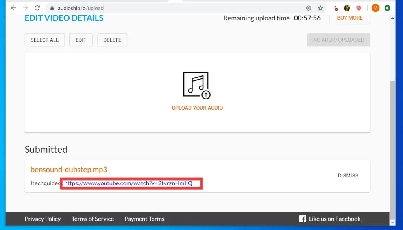This screenshot has height=230, width=403.
Task: Click the green update arrow icon
Action: [387, 8]
